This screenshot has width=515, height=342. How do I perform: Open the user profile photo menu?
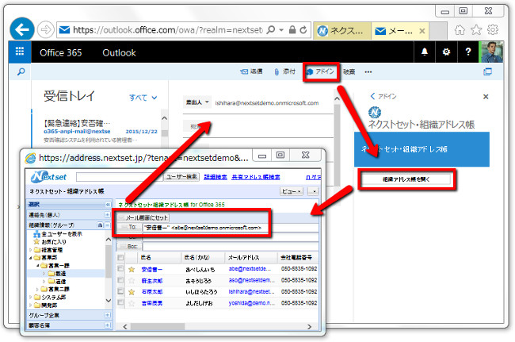pyautogui.click(x=492, y=52)
